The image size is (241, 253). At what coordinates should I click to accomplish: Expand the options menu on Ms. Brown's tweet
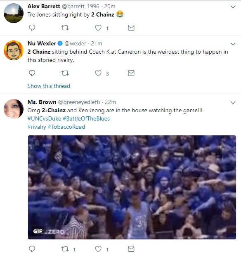coord(233,103)
